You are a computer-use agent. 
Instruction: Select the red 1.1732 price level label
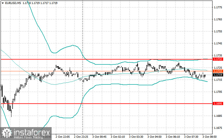pos(218,59)
